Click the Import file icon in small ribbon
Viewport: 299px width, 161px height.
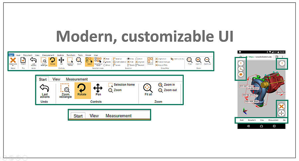(x=23, y=60)
